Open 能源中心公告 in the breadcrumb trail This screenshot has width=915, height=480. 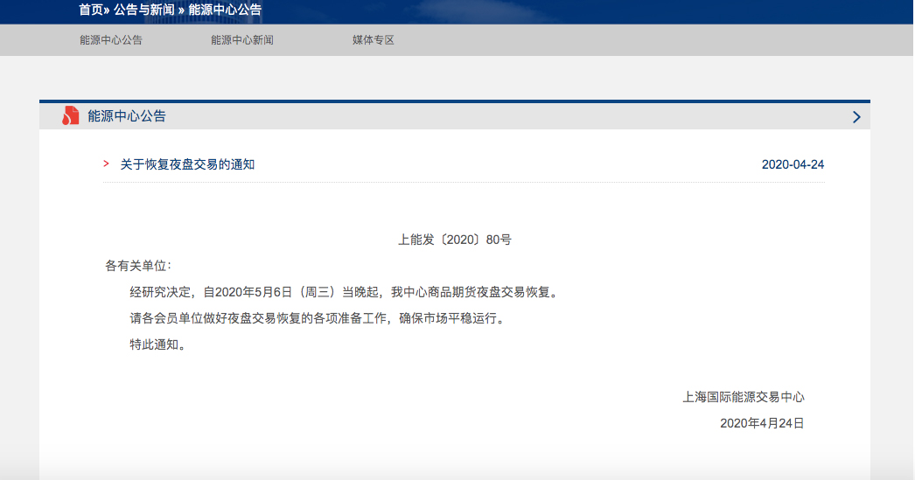click(225, 10)
